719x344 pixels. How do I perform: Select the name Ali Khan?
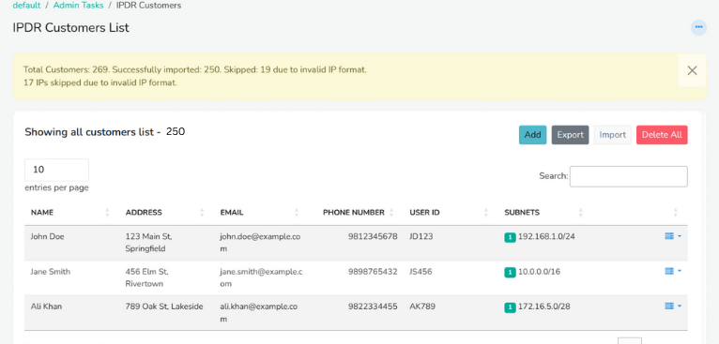[46, 307]
